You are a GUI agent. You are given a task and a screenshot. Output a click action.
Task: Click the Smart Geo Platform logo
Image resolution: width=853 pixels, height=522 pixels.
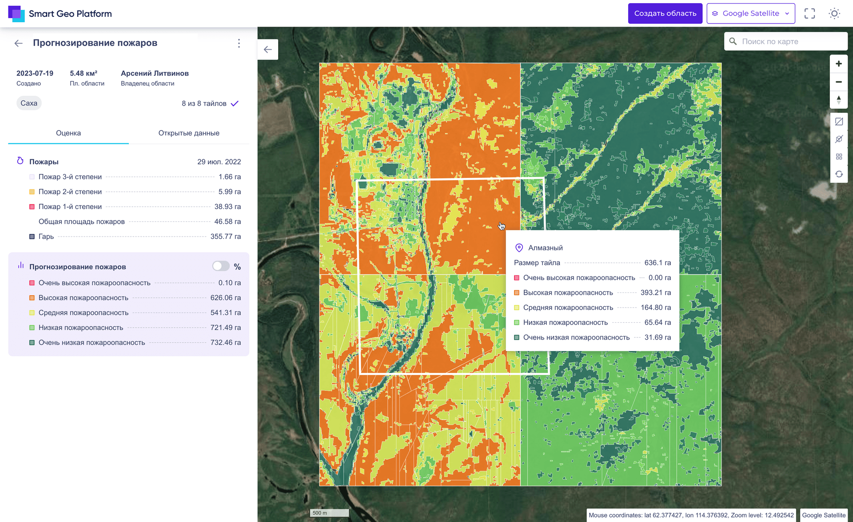point(60,14)
